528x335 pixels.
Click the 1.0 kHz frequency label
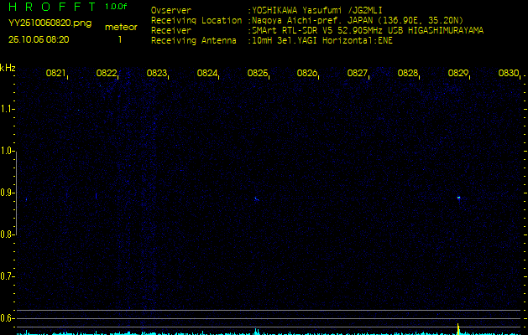[6, 151]
